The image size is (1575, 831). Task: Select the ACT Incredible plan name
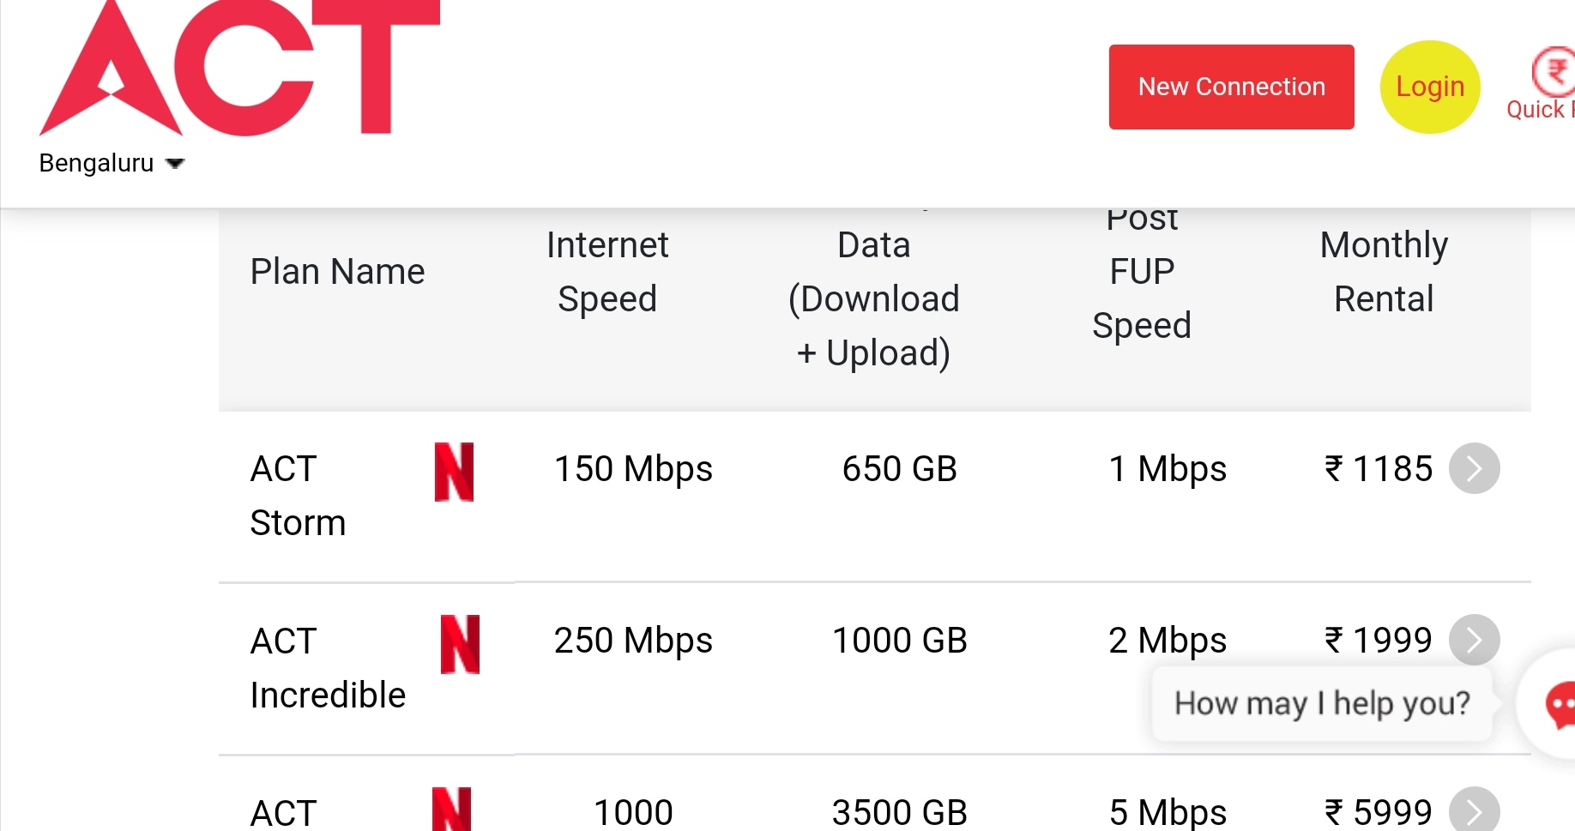[x=328, y=668]
